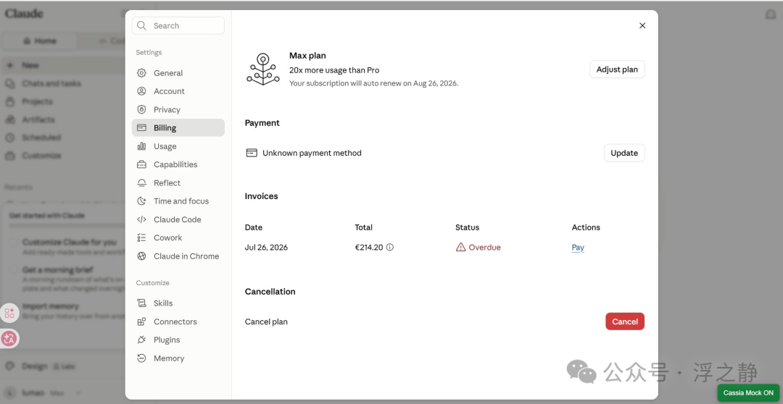783x404 pixels.
Task: Open Capabilities settings
Action: tap(178, 164)
